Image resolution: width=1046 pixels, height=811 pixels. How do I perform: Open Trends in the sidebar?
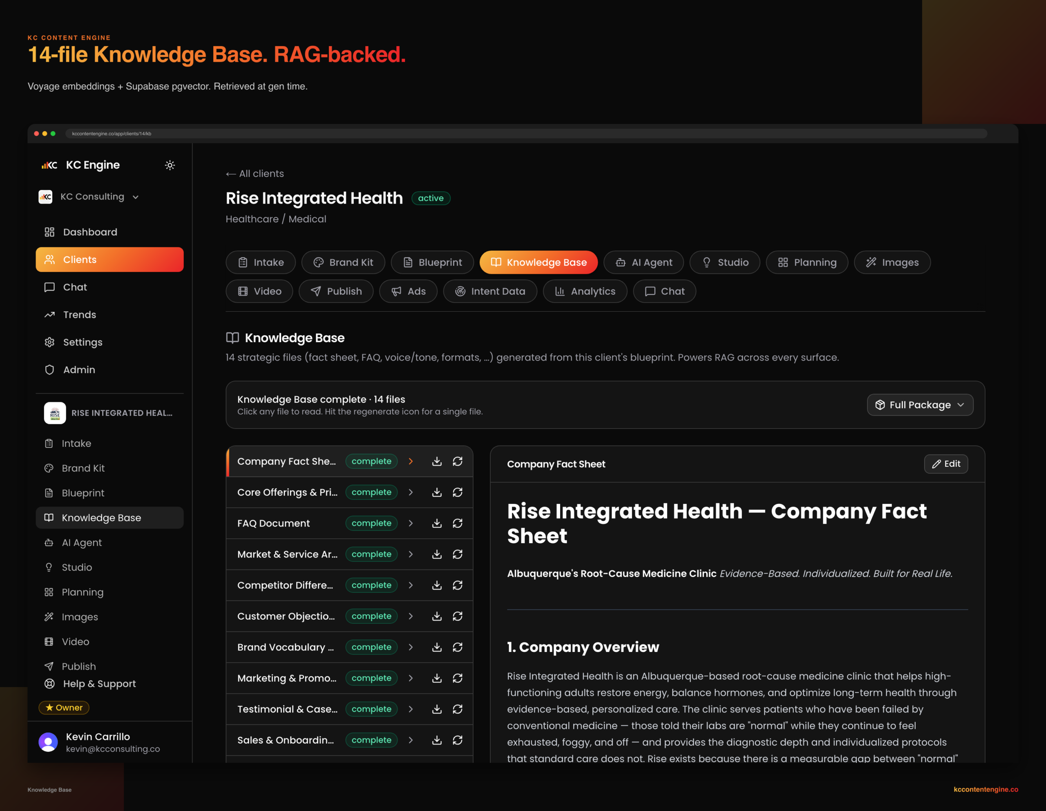point(110,315)
